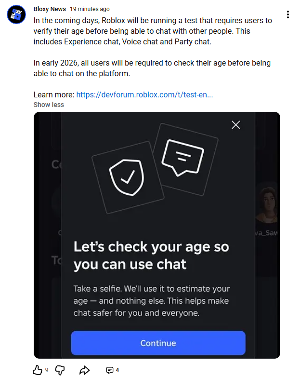The height and width of the screenshot is (376, 300).
Task: Click the comment count number 4
Action: (x=117, y=370)
